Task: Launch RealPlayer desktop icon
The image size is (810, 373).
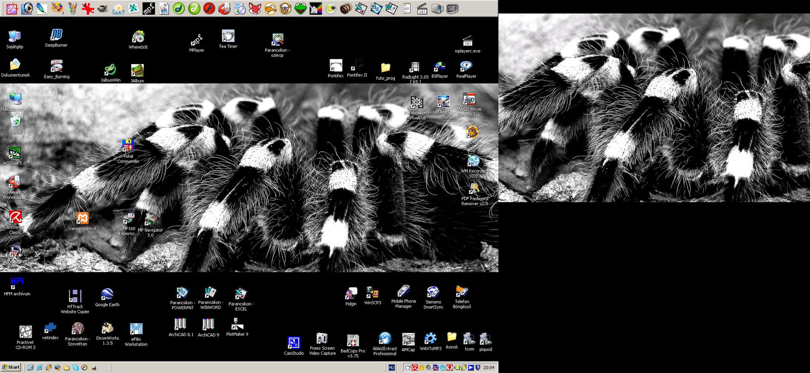Action: [466, 69]
